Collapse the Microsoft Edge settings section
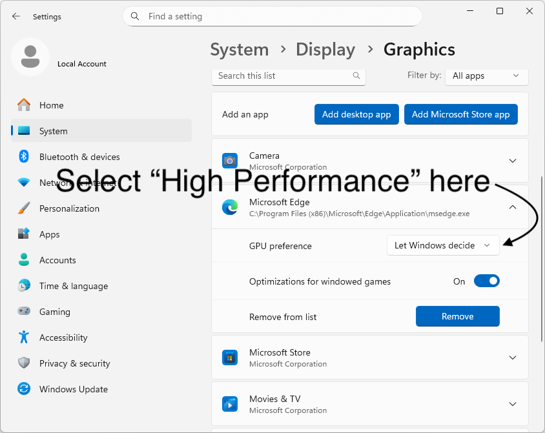Viewport: 545px width, 433px height. tap(512, 206)
